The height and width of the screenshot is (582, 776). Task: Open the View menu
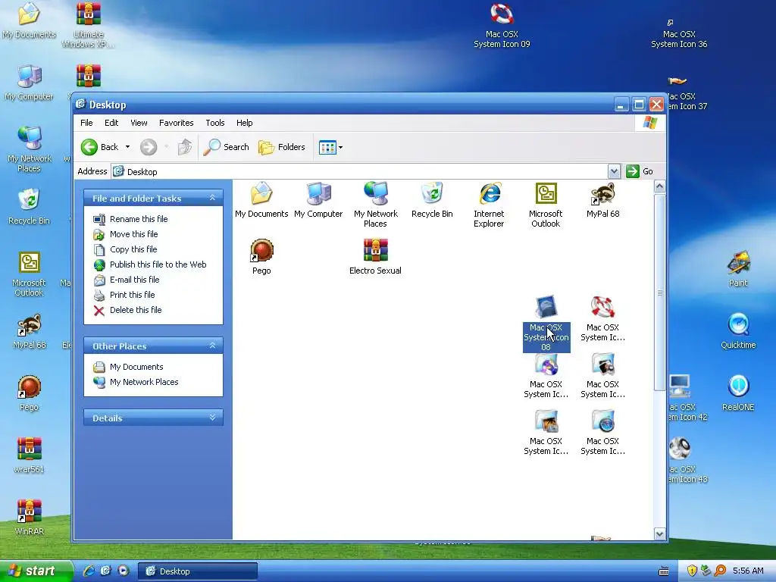pyautogui.click(x=139, y=123)
